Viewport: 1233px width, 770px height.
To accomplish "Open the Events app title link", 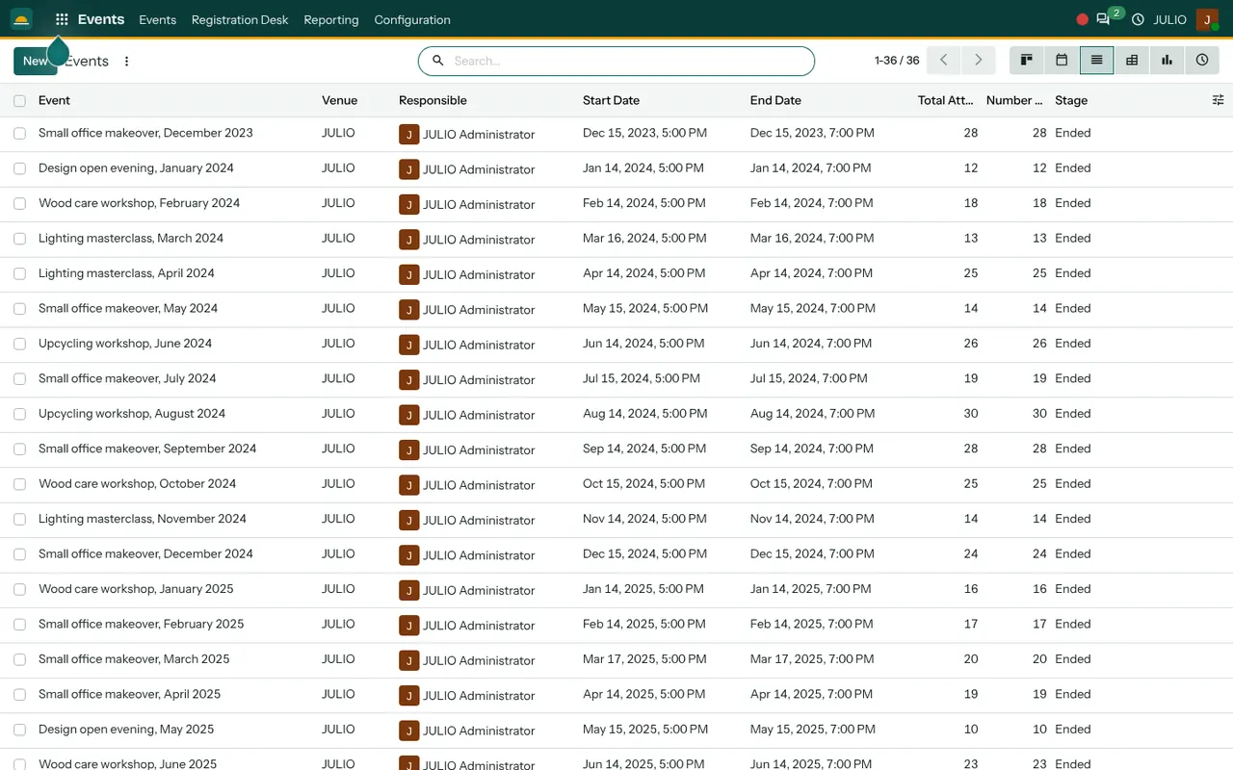I will pos(101,19).
